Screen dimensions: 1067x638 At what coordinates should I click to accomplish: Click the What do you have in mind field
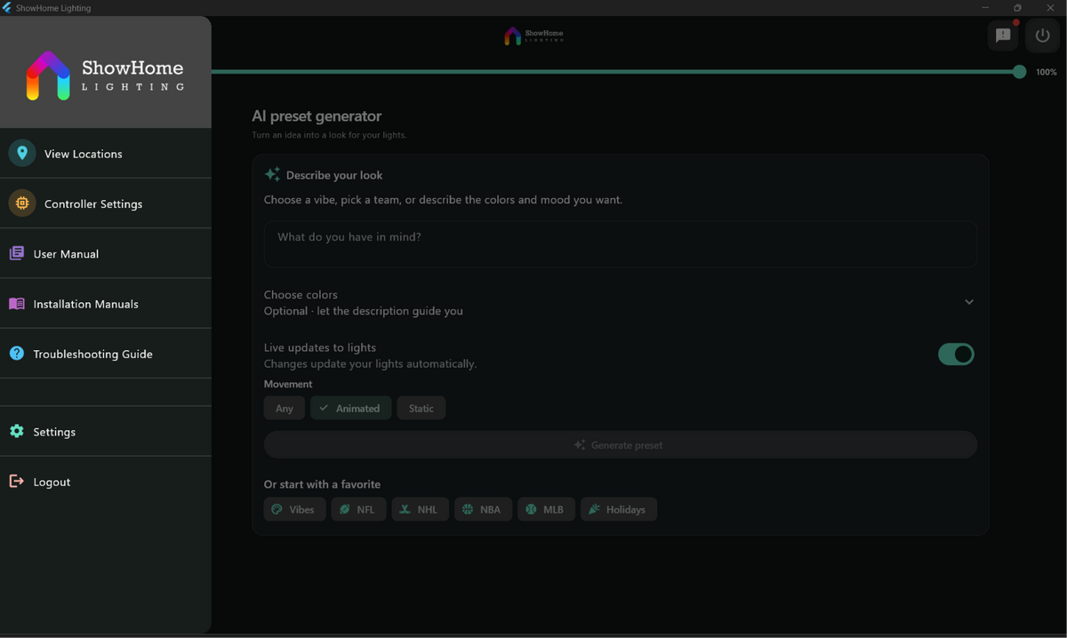(x=621, y=243)
